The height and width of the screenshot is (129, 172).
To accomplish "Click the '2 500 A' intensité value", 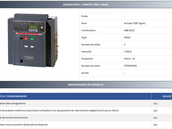I will [128, 52].
